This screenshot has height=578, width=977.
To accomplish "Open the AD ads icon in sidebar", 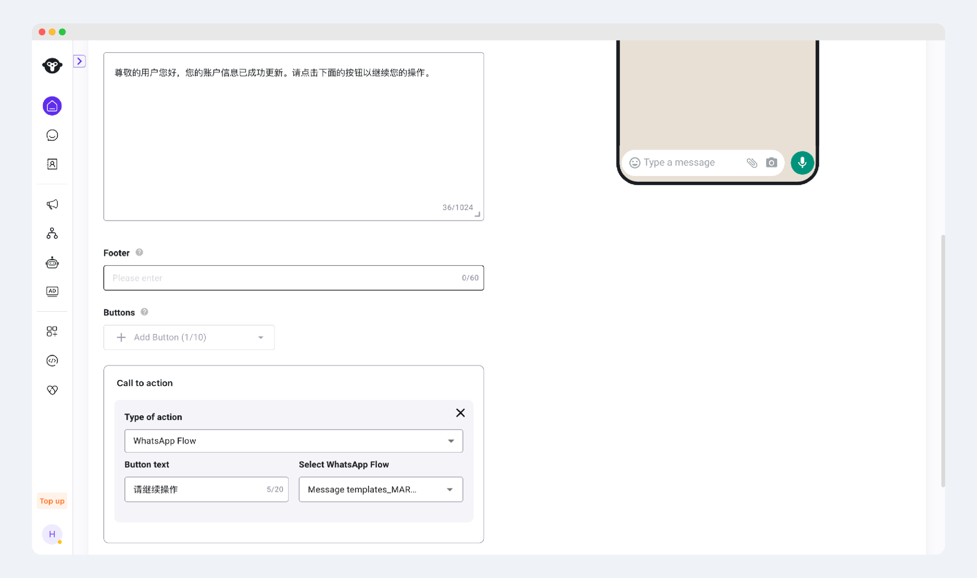I will (52, 291).
